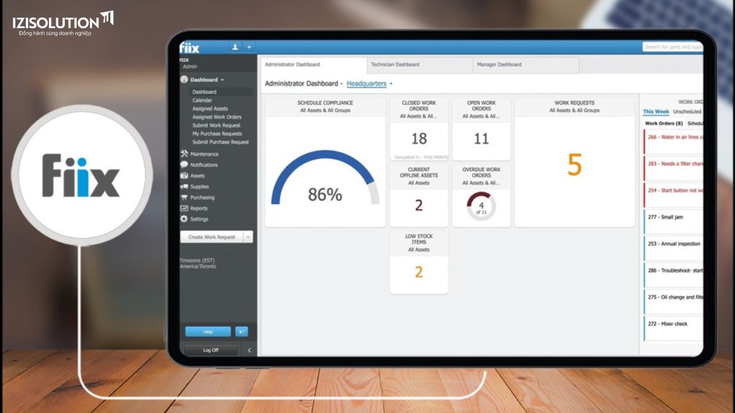Click the user profile icon in top bar
The width and height of the screenshot is (735, 413).
(235, 47)
